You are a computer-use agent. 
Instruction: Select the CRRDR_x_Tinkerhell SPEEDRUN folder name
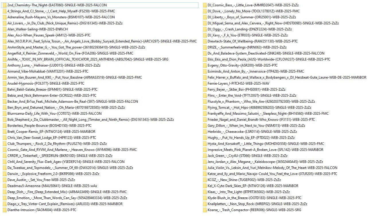coord(60,156)
